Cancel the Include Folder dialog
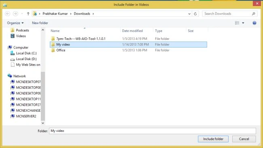 tap(244, 139)
